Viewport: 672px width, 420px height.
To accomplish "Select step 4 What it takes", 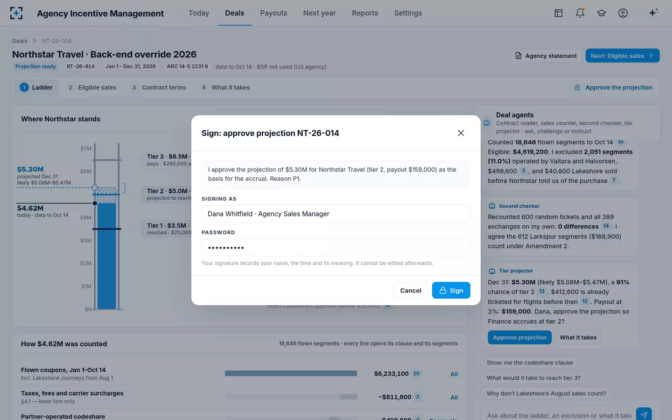I will [x=225, y=87].
